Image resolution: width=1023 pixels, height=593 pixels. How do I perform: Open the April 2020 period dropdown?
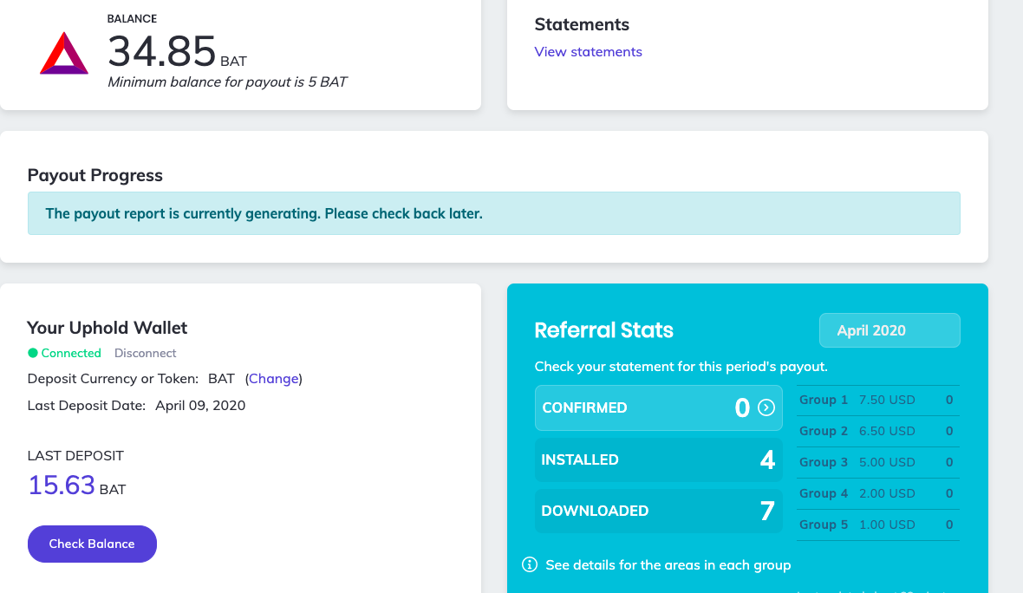pyautogui.click(x=889, y=330)
